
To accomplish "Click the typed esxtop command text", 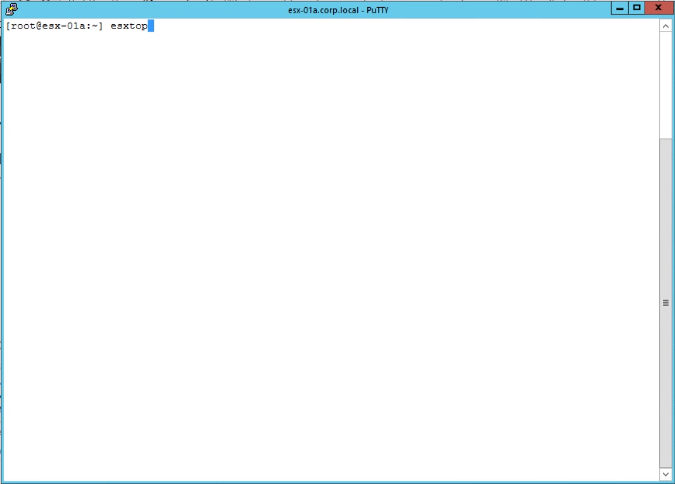I will [x=129, y=26].
